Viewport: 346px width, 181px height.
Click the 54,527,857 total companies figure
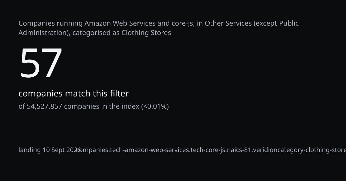coord(44,107)
